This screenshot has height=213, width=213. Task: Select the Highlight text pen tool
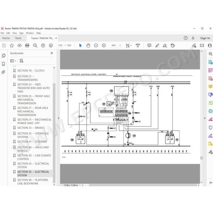157,45
